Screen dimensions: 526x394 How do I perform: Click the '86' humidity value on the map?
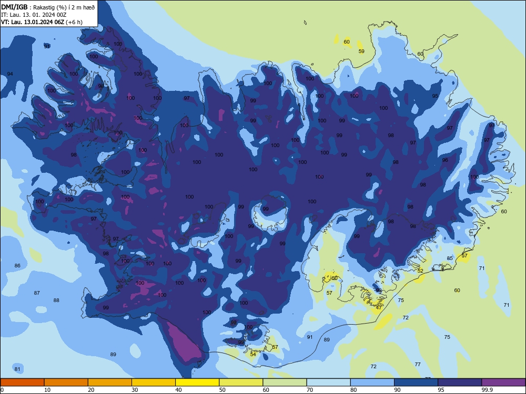pyautogui.click(x=17, y=266)
